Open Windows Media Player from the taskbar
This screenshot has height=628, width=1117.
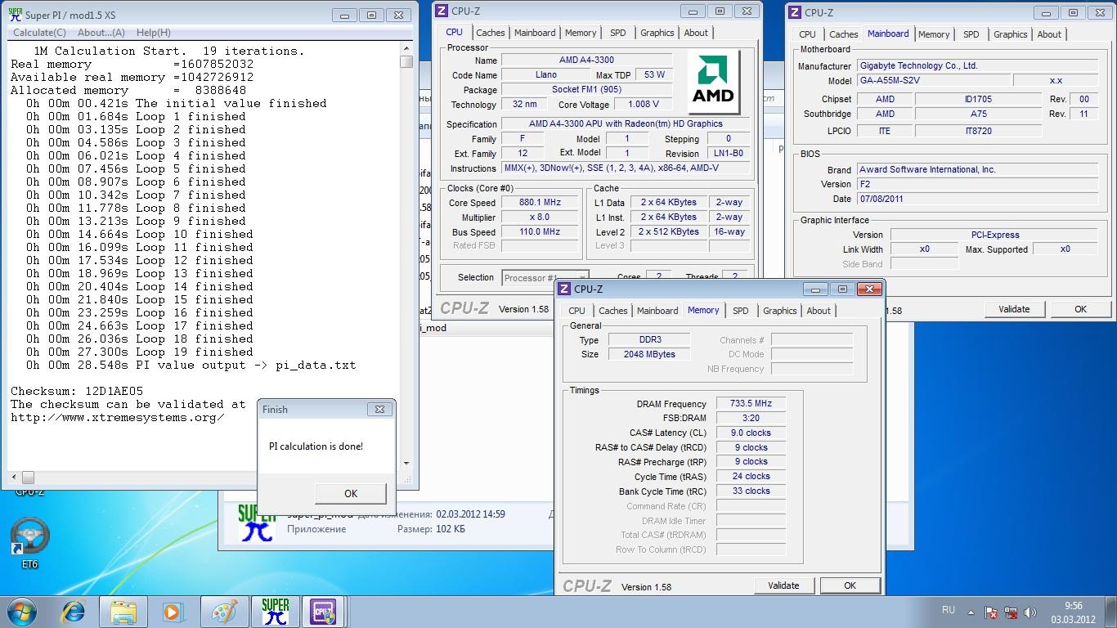(x=173, y=611)
